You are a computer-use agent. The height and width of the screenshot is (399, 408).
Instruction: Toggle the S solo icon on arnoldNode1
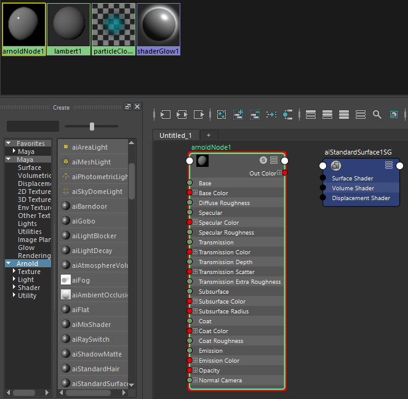263,160
